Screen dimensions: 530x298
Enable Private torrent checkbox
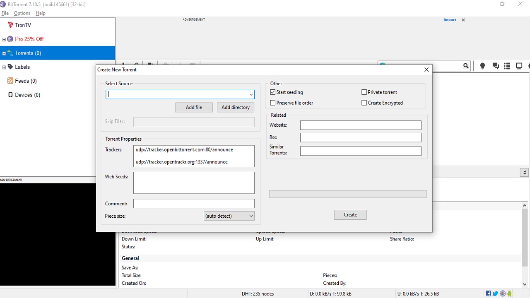(x=364, y=92)
